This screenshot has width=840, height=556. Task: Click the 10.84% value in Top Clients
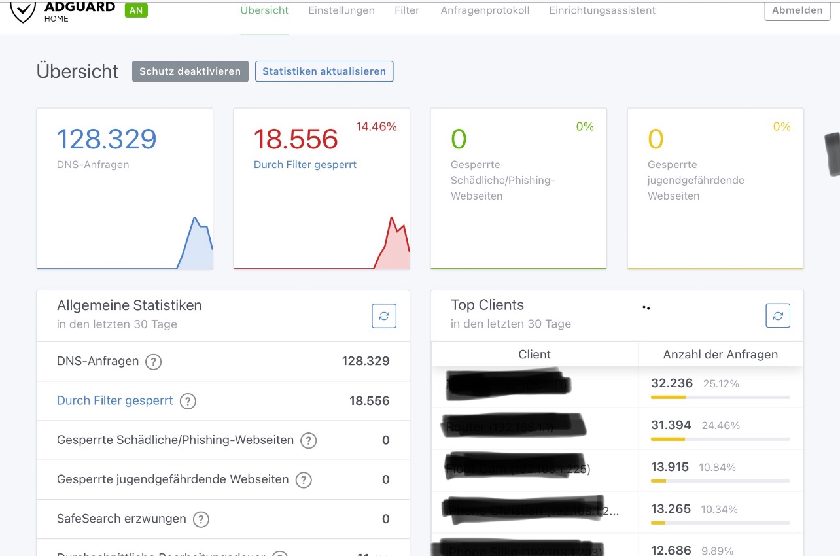[718, 467]
